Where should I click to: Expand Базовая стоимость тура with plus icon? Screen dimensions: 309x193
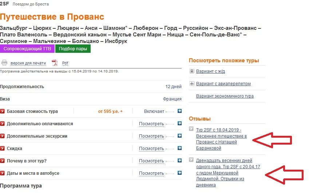click(x=179, y=111)
